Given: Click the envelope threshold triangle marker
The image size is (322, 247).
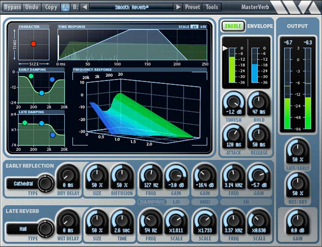Looking at the screenshot, I should pyautogui.click(x=225, y=48).
